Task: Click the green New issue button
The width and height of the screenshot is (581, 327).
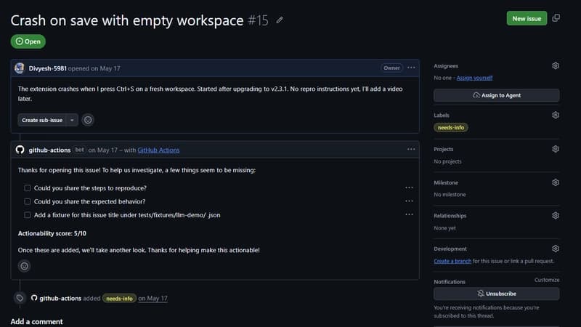Action: click(x=527, y=19)
